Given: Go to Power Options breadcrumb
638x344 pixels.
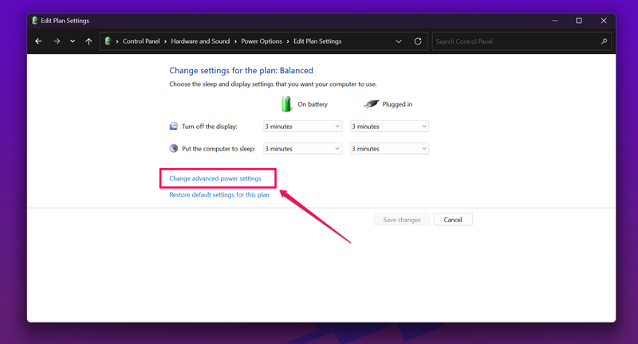Looking at the screenshot, I should (262, 41).
